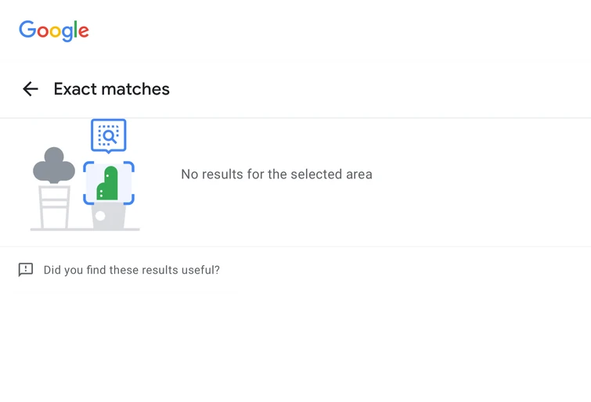Click the blue capital G in logo

click(x=28, y=30)
